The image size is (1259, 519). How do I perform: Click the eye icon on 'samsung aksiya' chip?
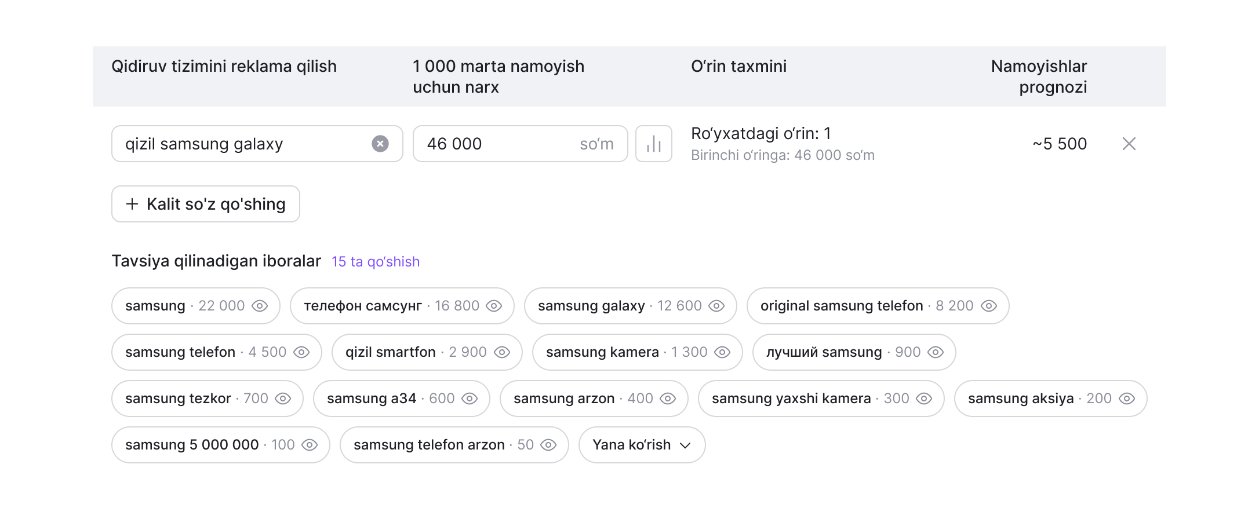1127,399
